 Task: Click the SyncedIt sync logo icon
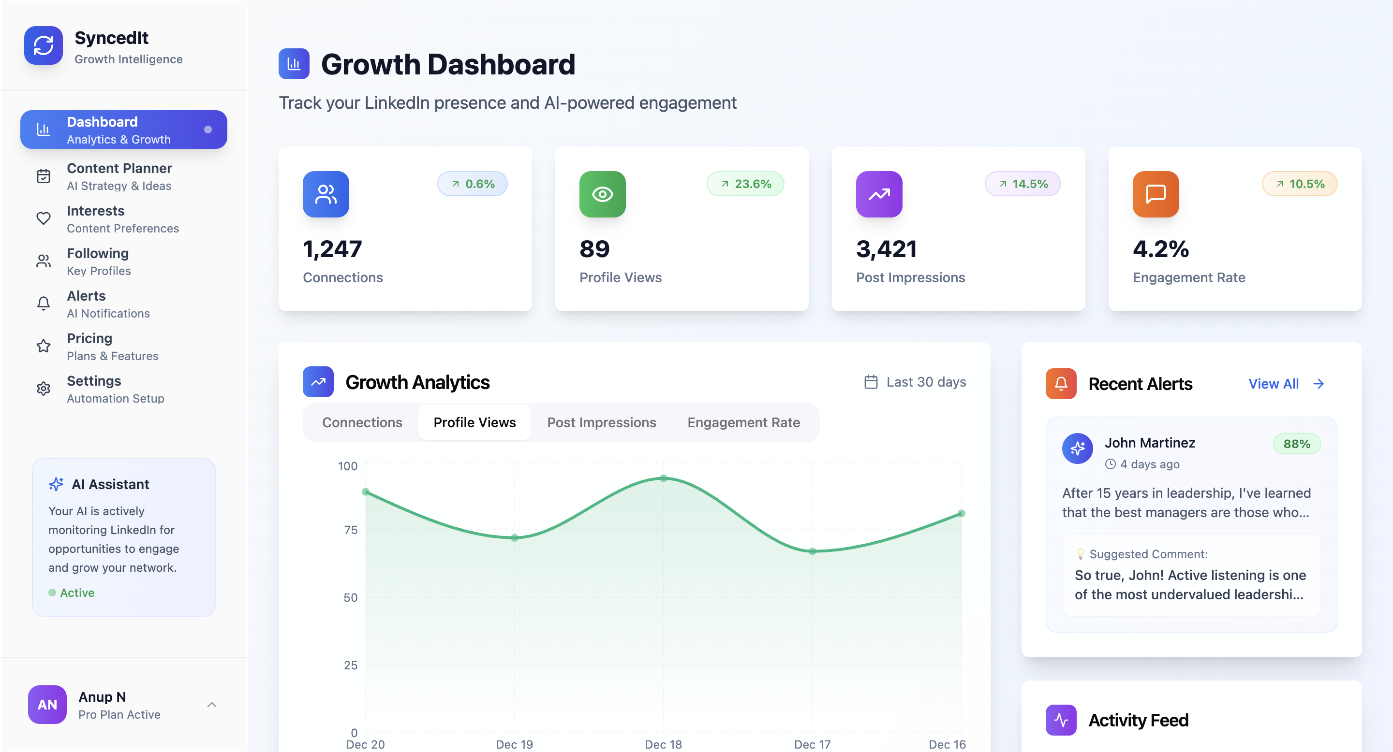click(43, 45)
